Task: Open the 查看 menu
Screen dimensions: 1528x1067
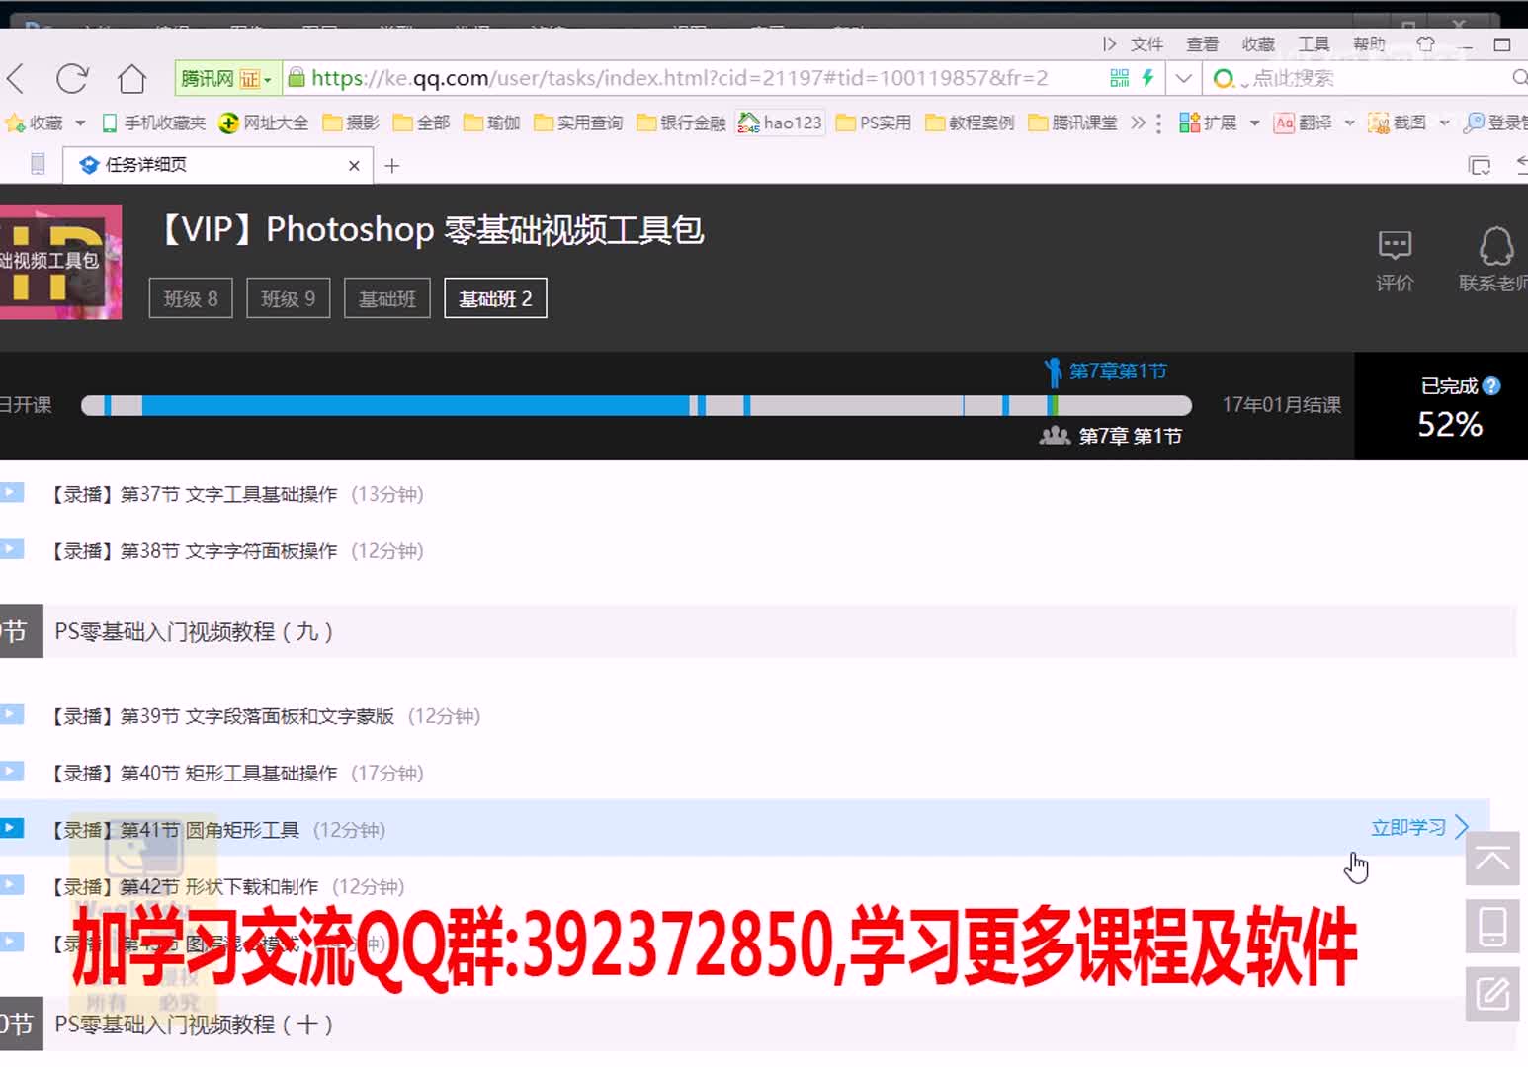Action: (x=1202, y=44)
